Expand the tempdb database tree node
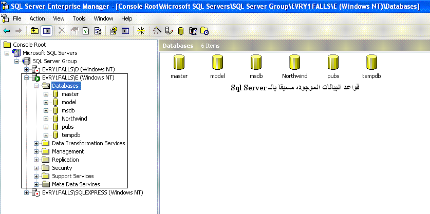 click(x=46, y=135)
